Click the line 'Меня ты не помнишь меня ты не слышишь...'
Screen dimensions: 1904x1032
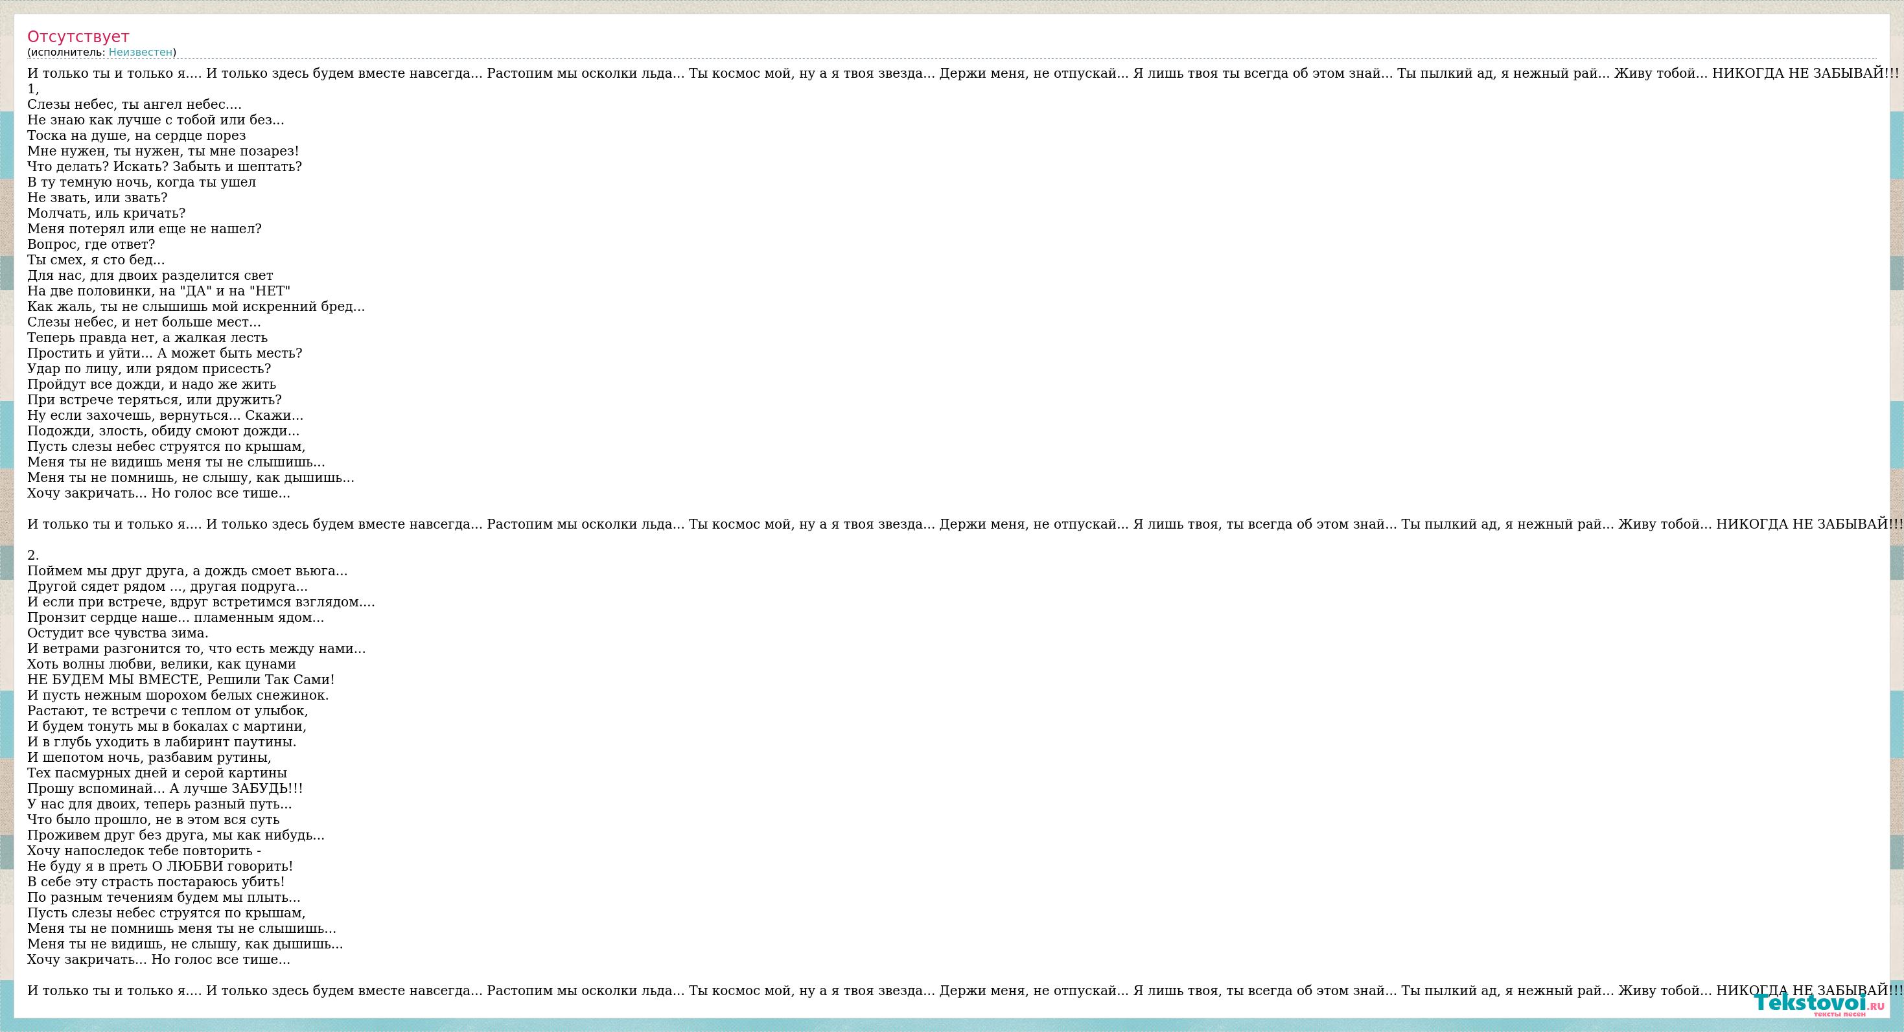coord(182,928)
